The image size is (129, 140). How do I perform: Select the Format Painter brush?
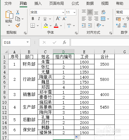[x=18, y=26]
